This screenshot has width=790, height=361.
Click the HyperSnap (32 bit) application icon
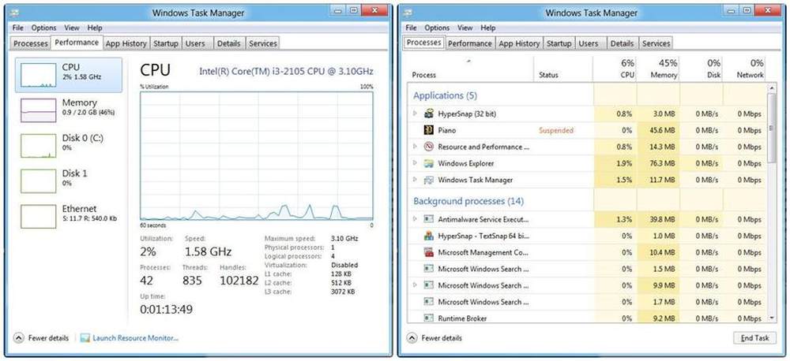430,114
